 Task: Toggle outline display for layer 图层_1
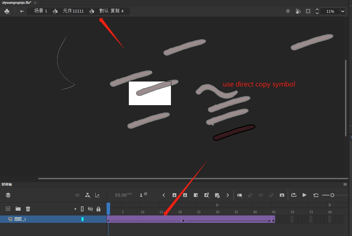coord(82,219)
